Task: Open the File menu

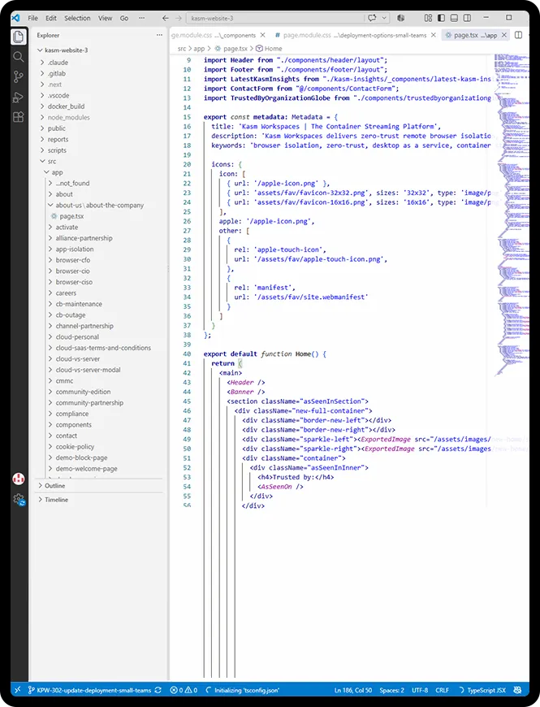Action: [32, 18]
